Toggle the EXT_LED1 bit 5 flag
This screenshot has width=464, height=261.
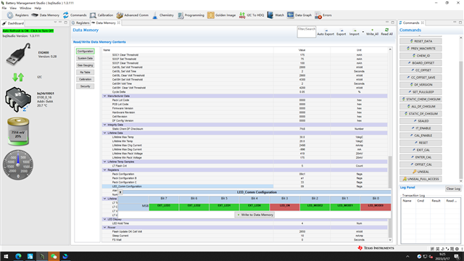[224, 207]
